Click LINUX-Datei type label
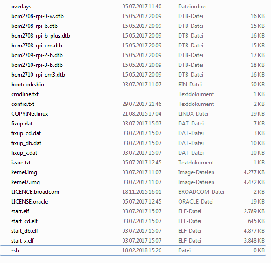This screenshot has width=271, height=263. pos(193,114)
